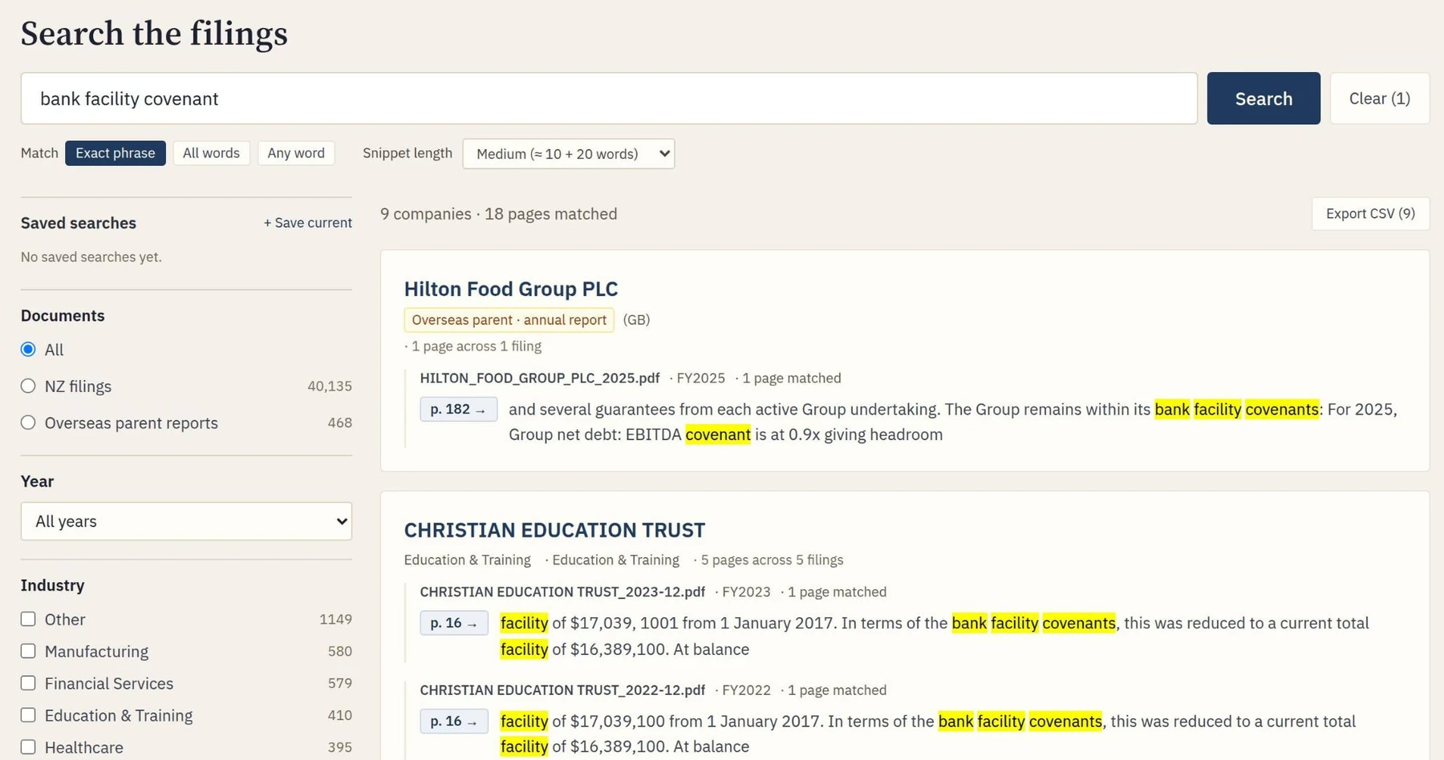Click CHRISTIAN EDUCATION TRUST_2022-12.pdf filename
This screenshot has height=760, width=1444.
pyautogui.click(x=562, y=690)
